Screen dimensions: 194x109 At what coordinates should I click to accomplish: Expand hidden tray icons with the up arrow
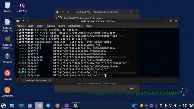[x=180, y=106]
